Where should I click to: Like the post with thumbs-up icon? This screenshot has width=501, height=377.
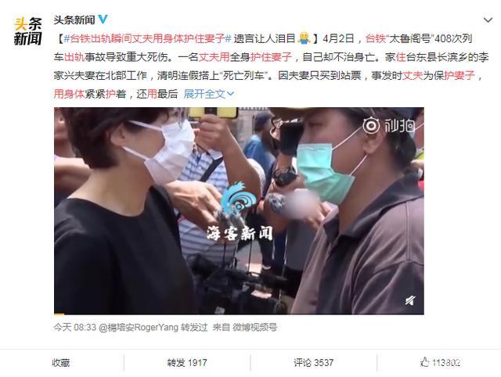tap(424, 362)
